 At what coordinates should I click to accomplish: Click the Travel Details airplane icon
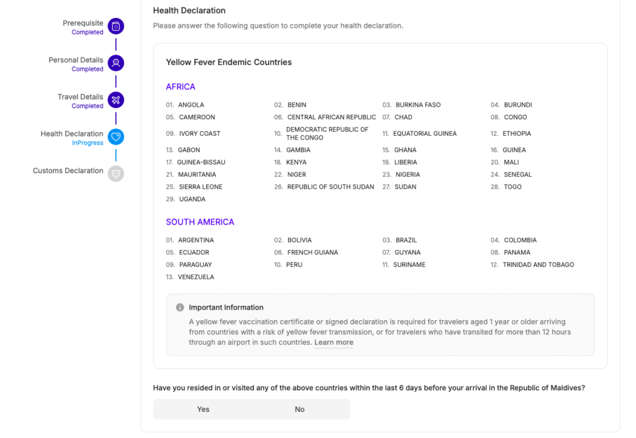pyautogui.click(x=116, y=100)
